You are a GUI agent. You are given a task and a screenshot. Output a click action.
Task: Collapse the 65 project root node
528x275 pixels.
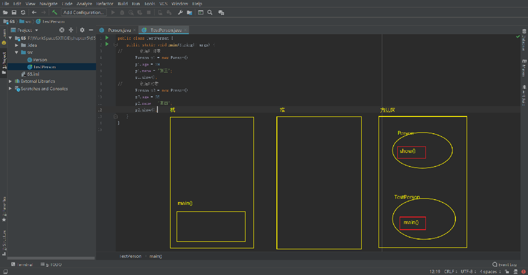10,38
